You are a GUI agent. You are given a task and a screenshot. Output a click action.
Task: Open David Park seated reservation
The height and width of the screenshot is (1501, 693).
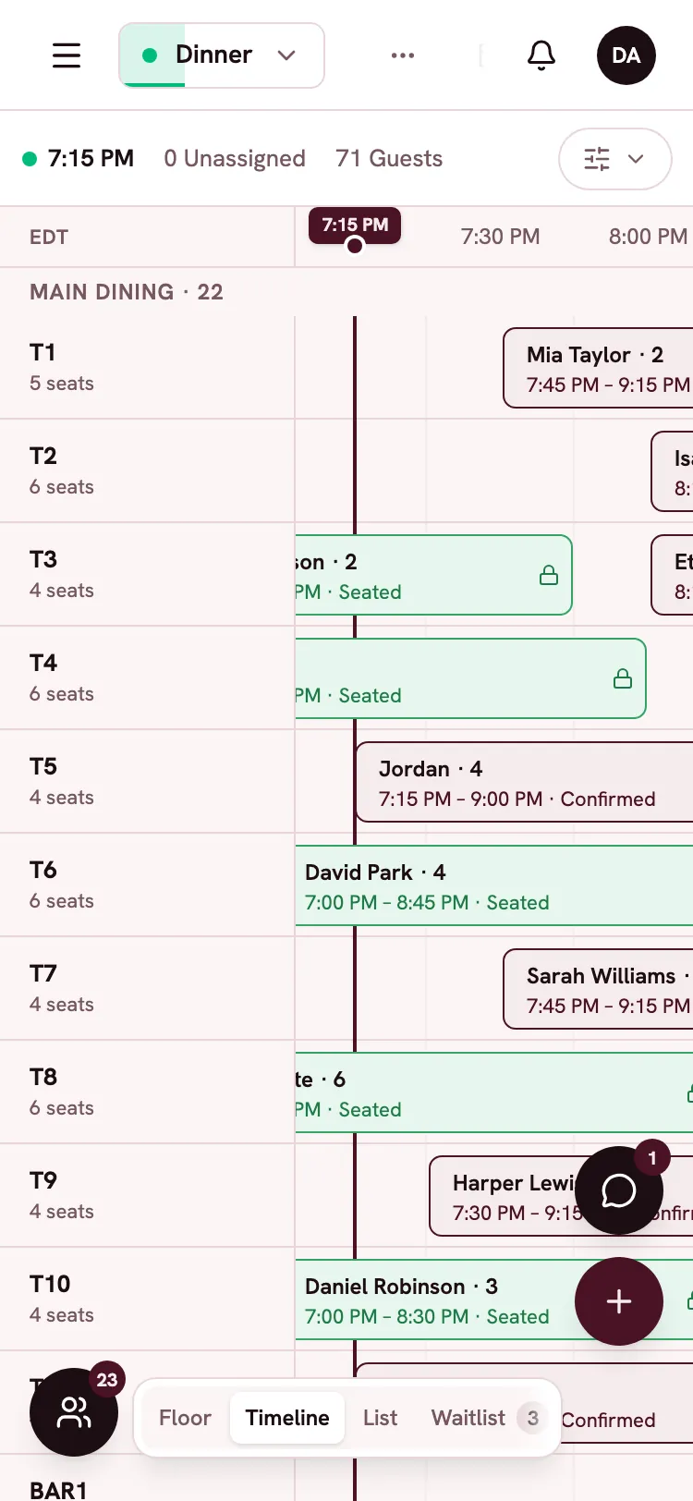(x=494, y=885)
